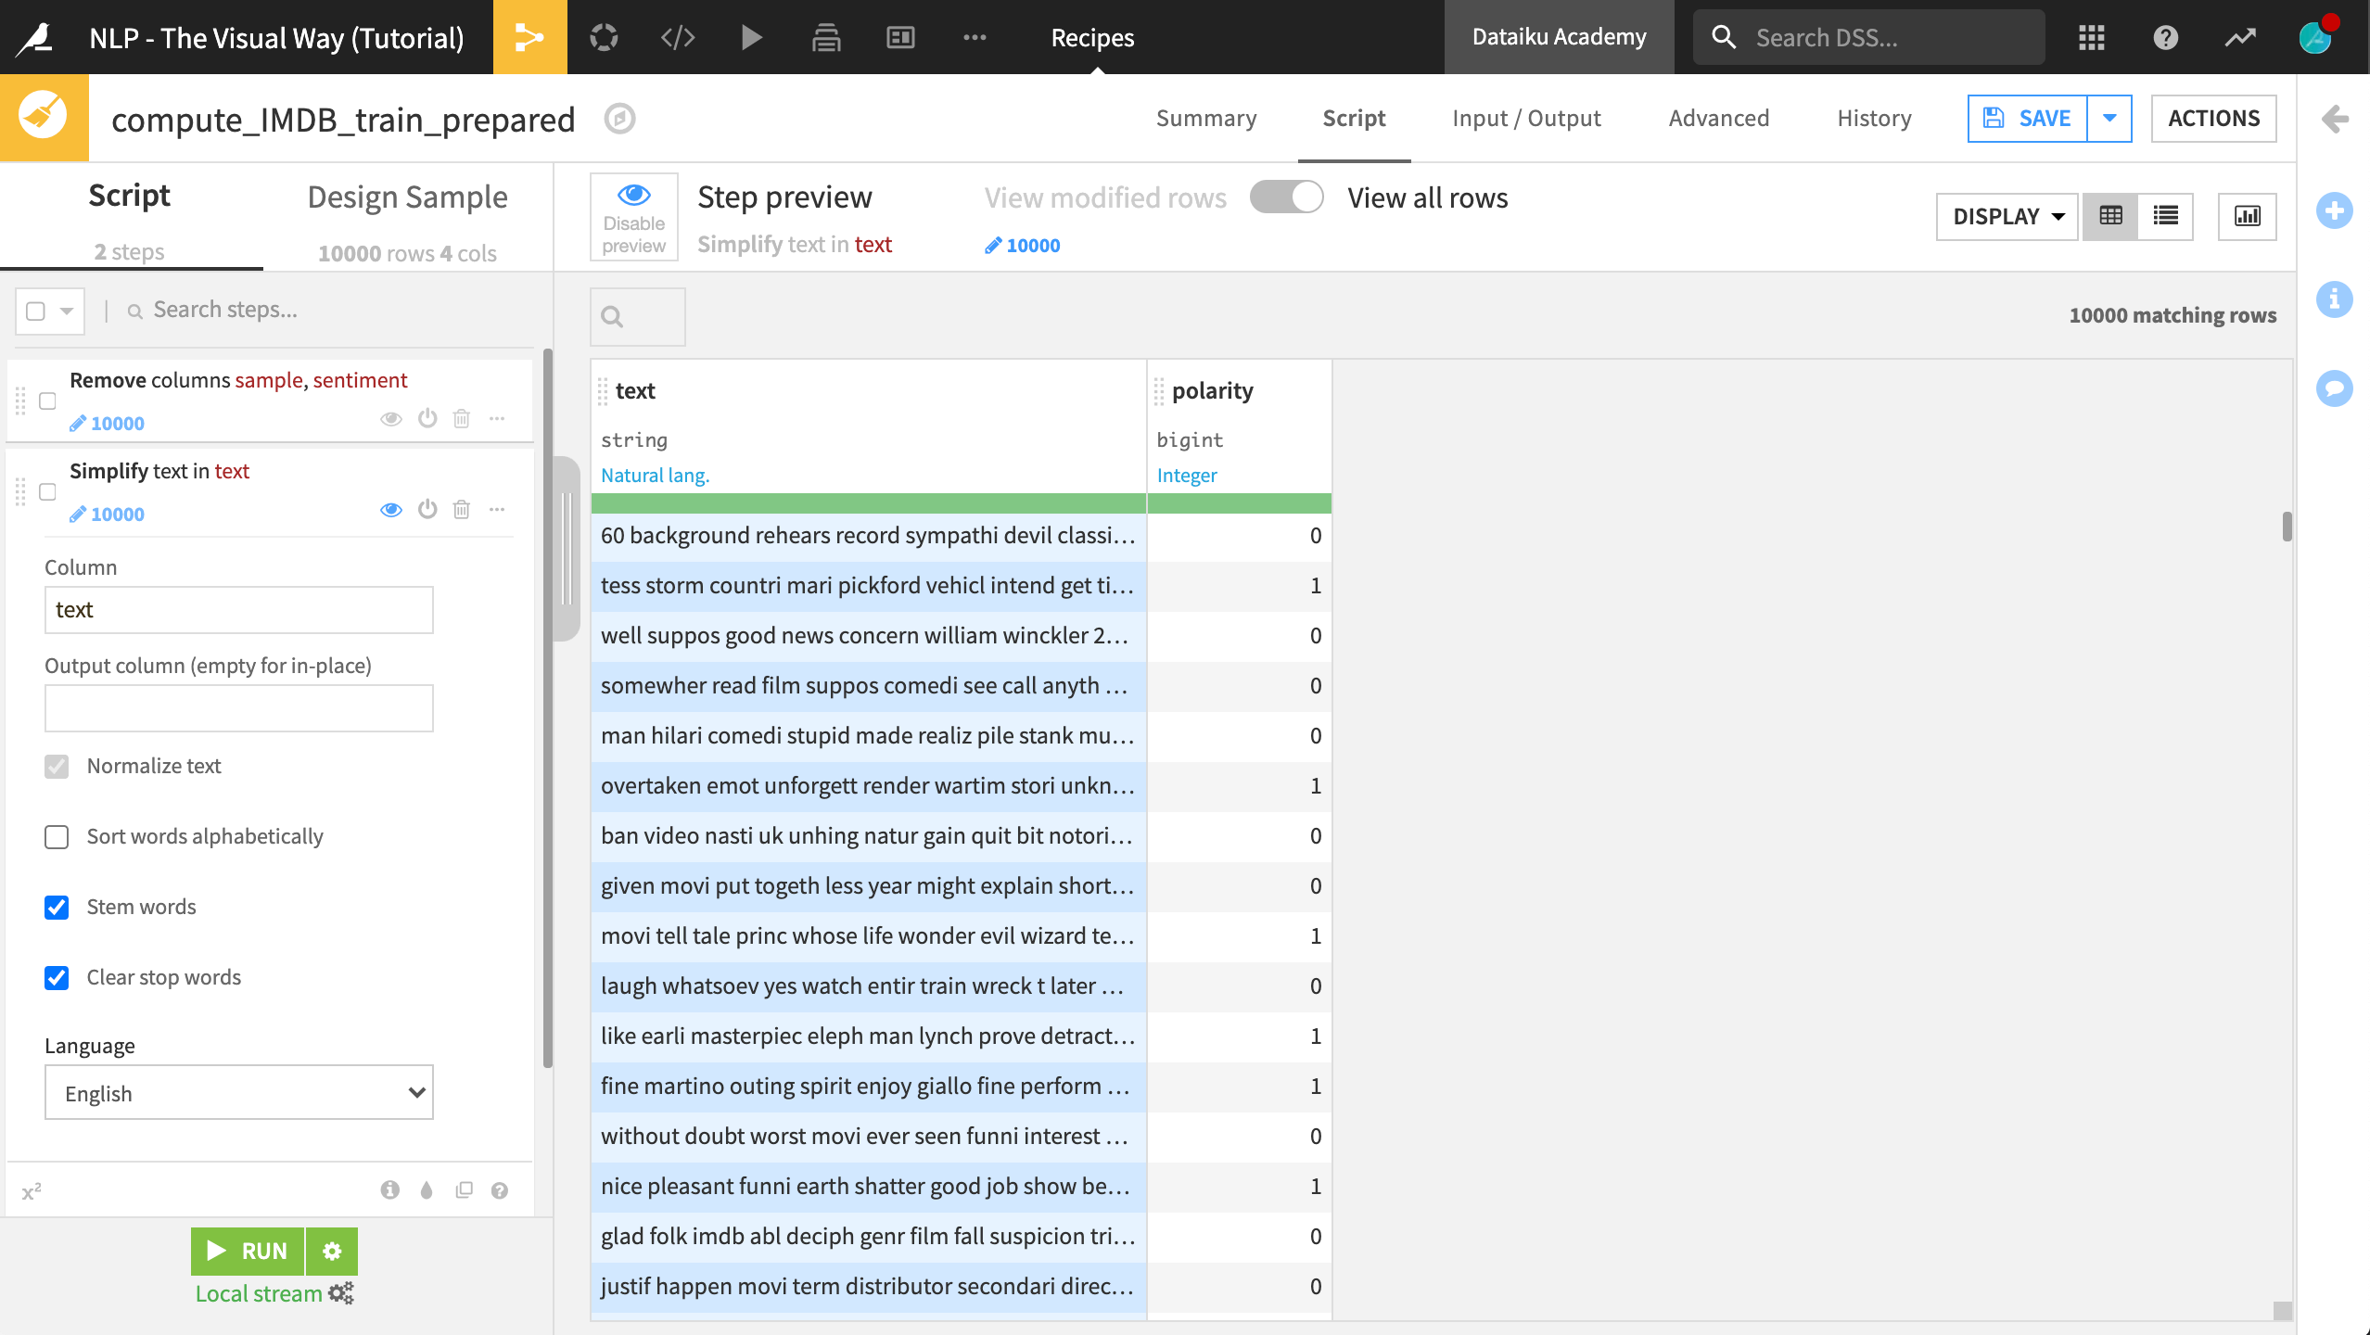The image size is (2370, 1335).
Task: Open the ACTIONS panel button
Action: coord(2213,119)
